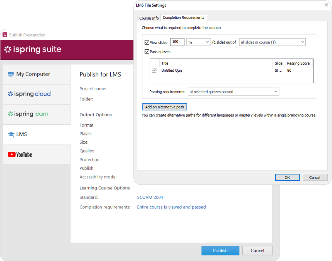The image size is (332, 261).
Task: Open the Passing requirements dropdown
Action: coord(233,92)
